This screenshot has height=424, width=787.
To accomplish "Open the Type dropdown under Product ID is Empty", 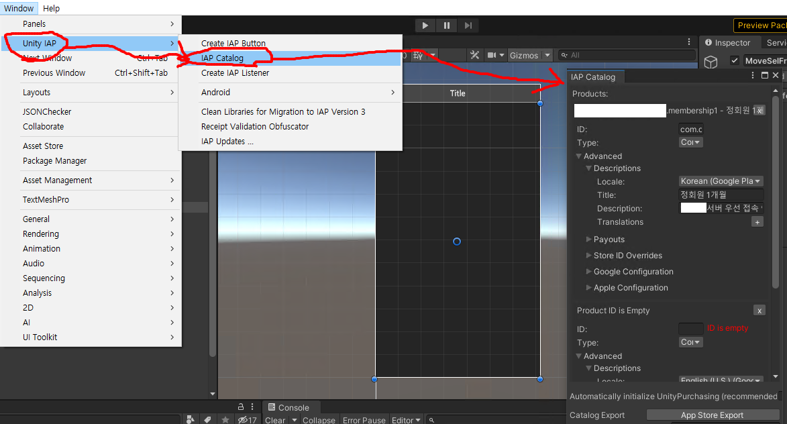I will (x=690, y=342).
